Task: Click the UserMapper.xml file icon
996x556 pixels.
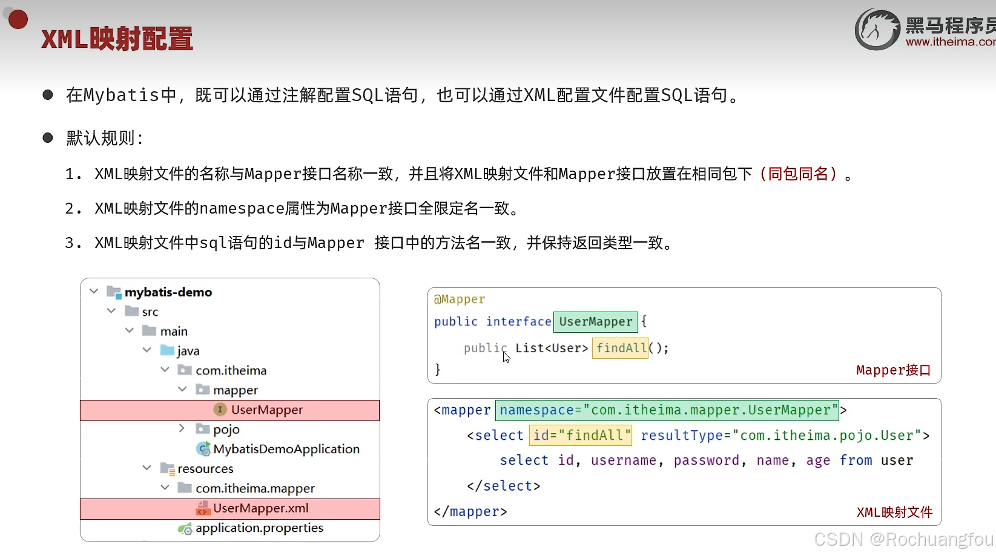Action: [203, 509]
